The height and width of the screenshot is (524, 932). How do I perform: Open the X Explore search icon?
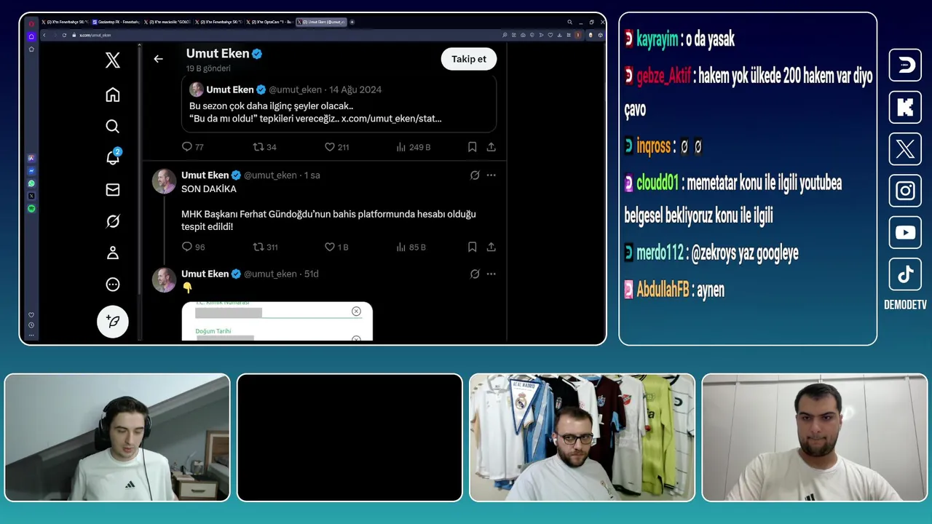(112, 127)
